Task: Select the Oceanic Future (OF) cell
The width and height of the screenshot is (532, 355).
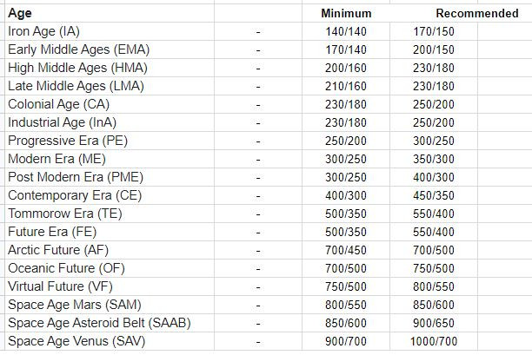Action: pyautogui.click(x=110, y=268)
